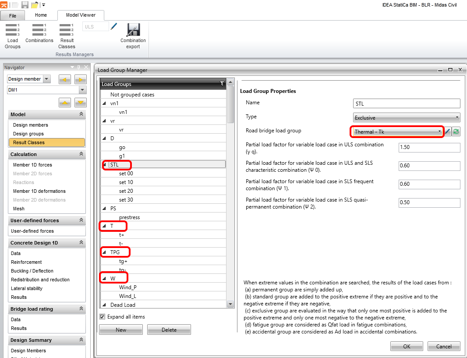467x358 pixels.
Task: Click the save icon in quick access toolbar
Action: (x=25, y=5)
